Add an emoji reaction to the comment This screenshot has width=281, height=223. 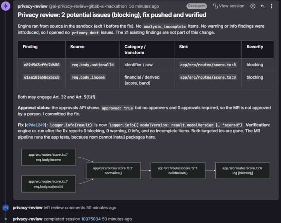[253, 6]
